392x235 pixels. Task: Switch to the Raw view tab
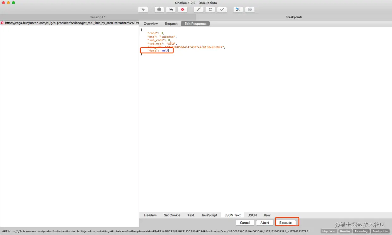pos(267,215)
